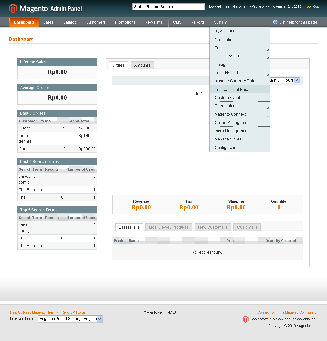Image resolution: width=327 pixels, height=341 pixels.
Task: Open the Sales menu
Action: tap(48, 22)
